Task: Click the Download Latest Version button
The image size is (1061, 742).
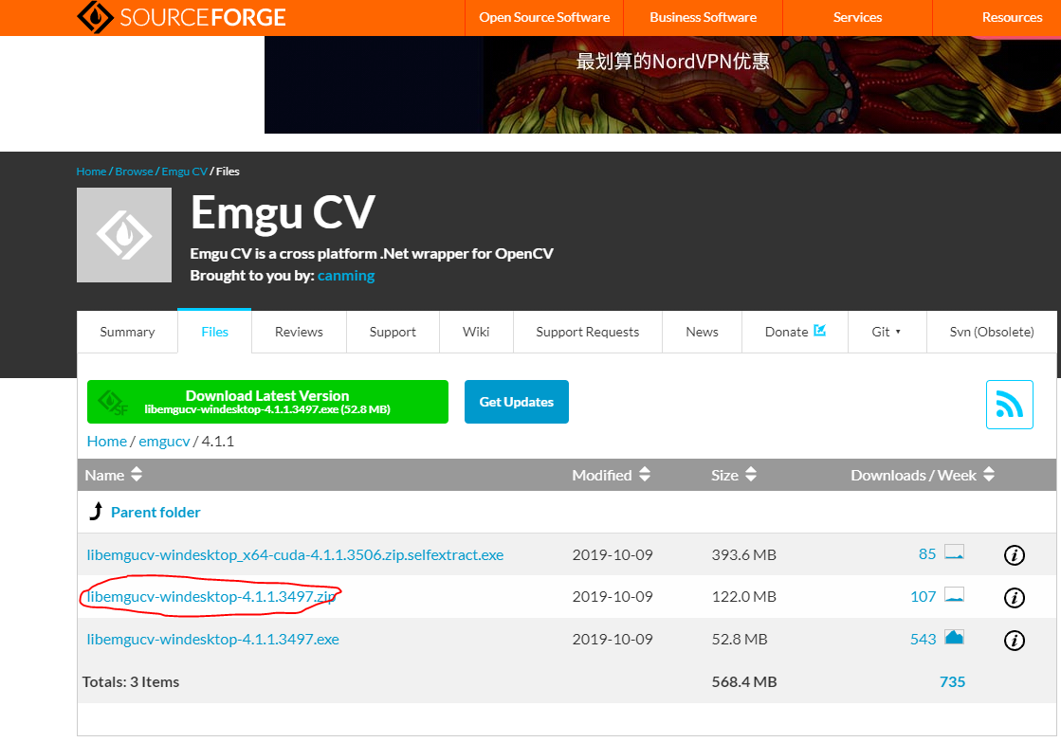Action: click(x=267, y=401)
